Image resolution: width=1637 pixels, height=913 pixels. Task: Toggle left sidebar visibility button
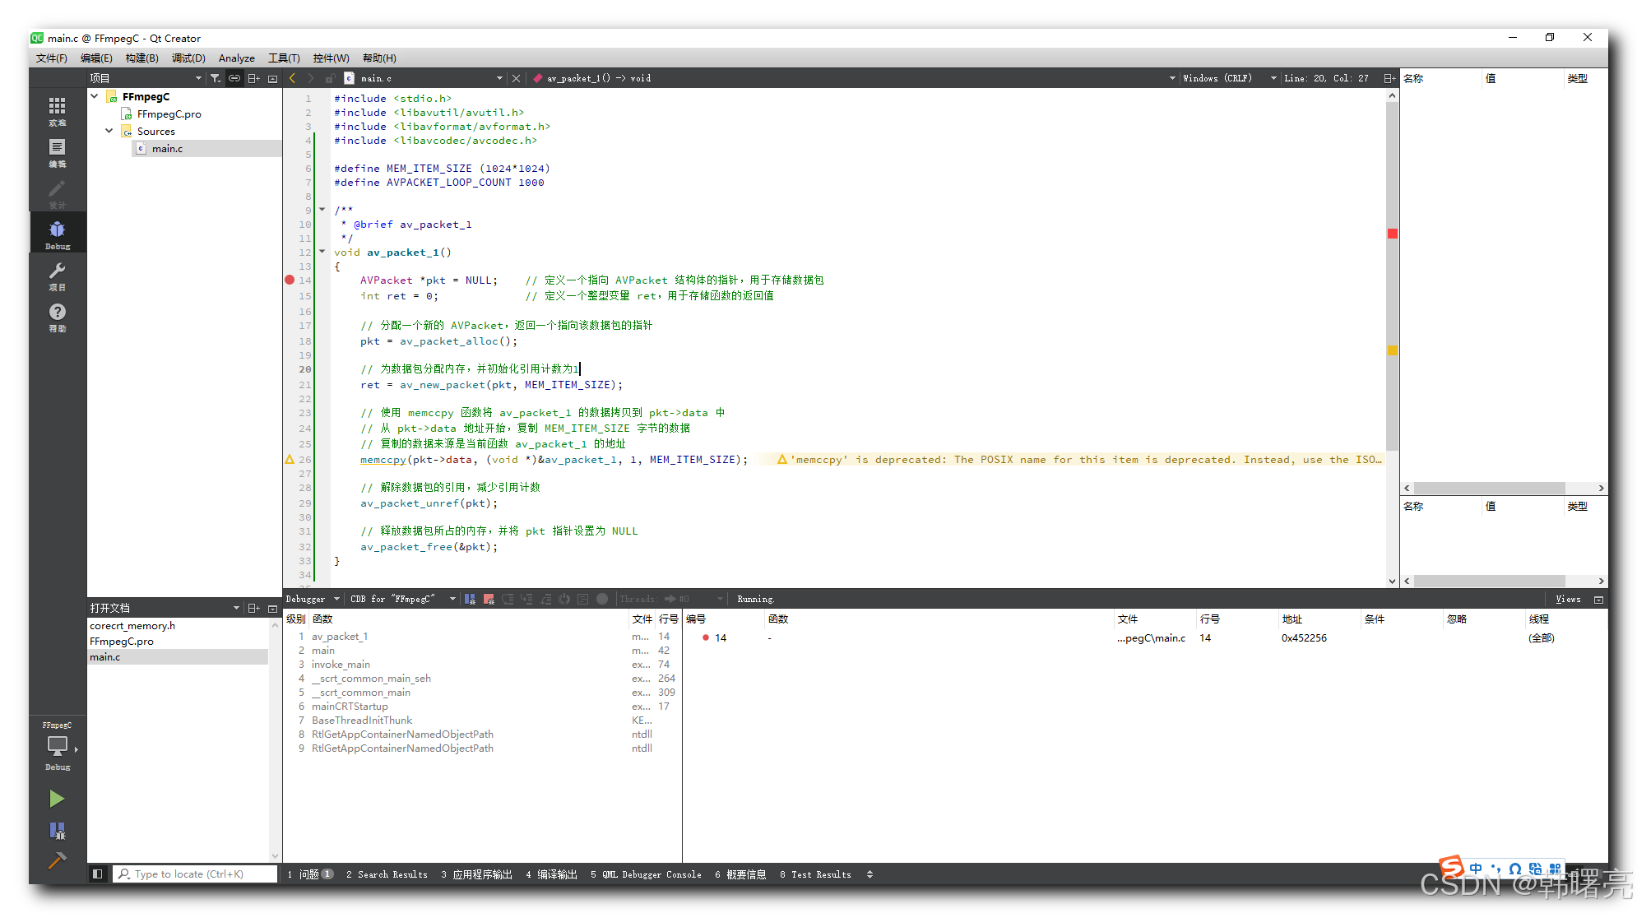tap(97, 874)
